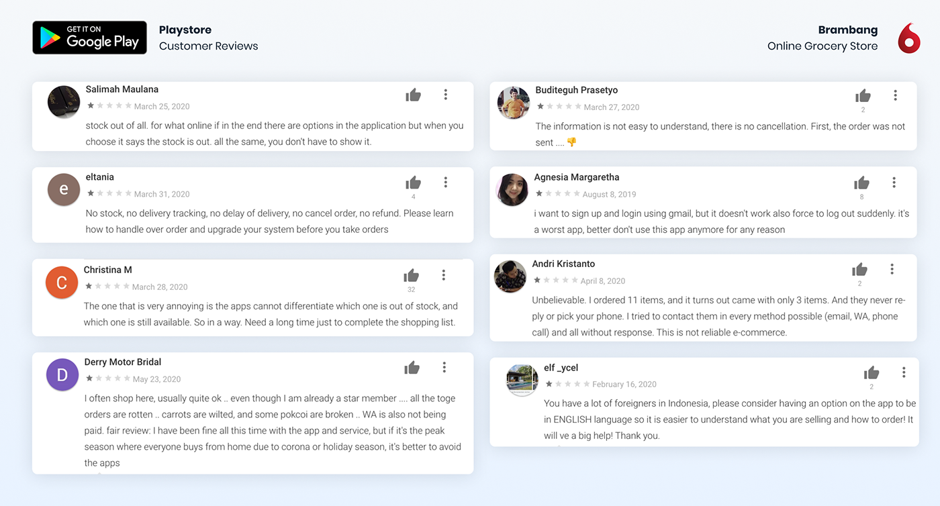Open more options for elf _ycel's review
The width and height of the screenshot is (940, 506).
[904, 372]
